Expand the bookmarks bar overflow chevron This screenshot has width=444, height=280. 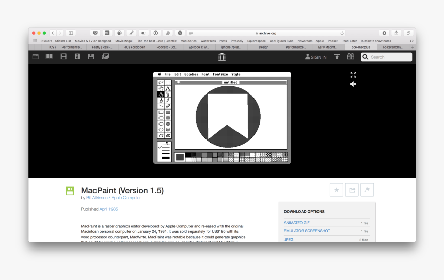(411, 41)
